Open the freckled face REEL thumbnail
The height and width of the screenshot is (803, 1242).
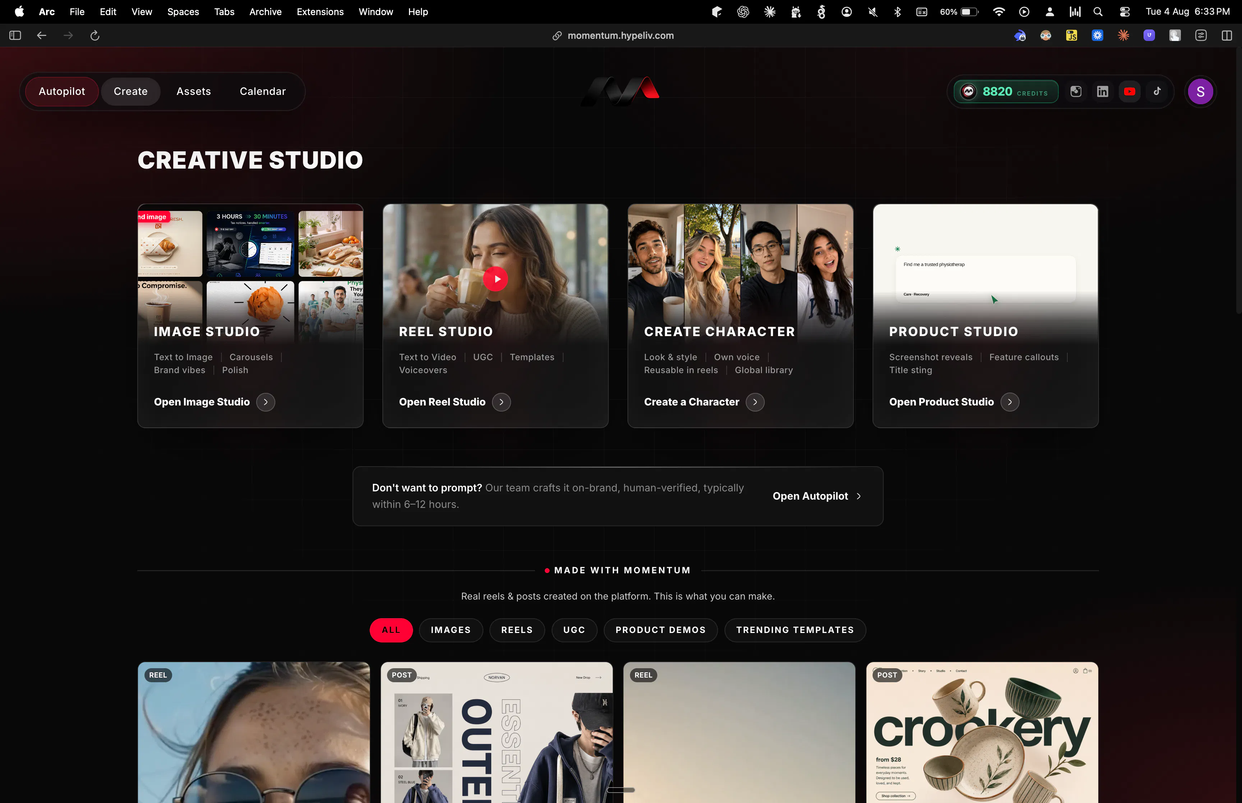click(254, 732)
